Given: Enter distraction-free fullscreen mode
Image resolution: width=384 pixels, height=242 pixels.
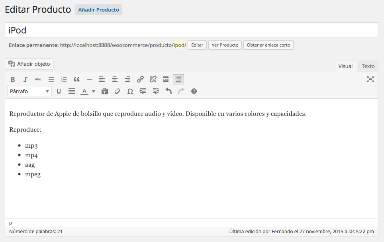Looking at the screenshot, I should [x=370, y=79].
